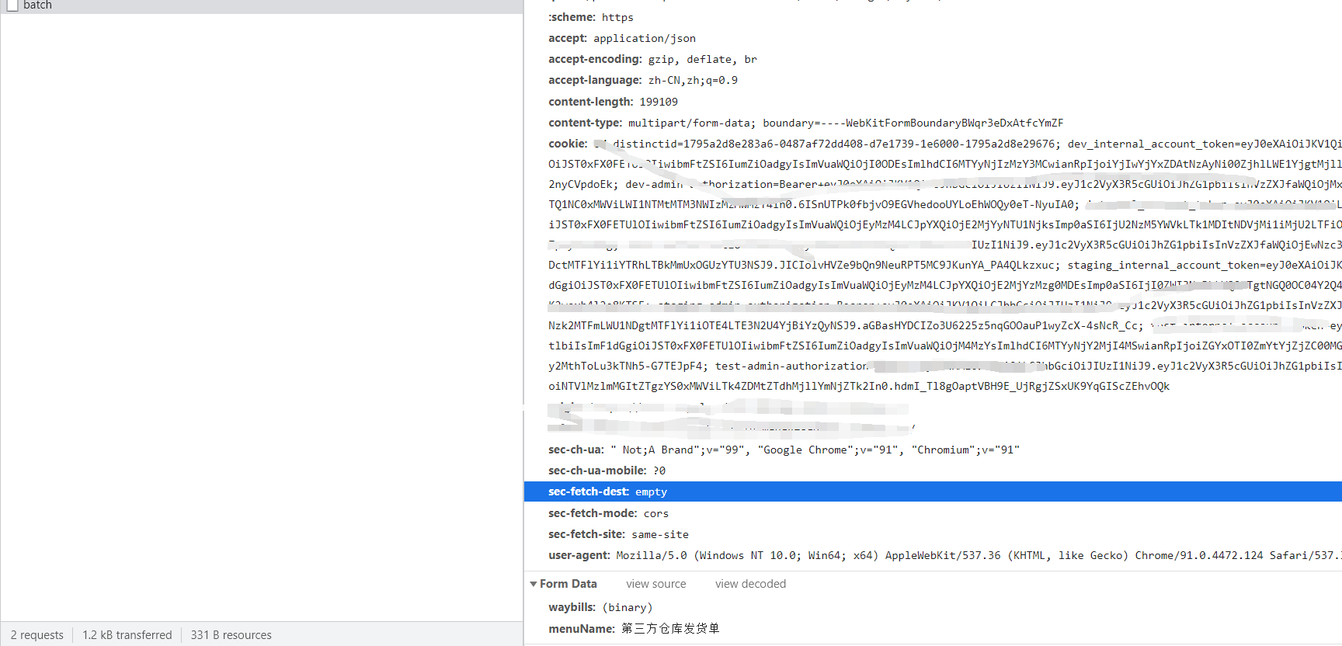
Task: Select the user-agent header line
Action: click(x=945, y=555)
